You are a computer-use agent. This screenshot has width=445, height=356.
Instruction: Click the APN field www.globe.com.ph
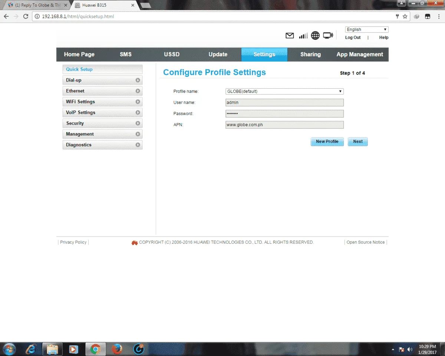[284, 125]
